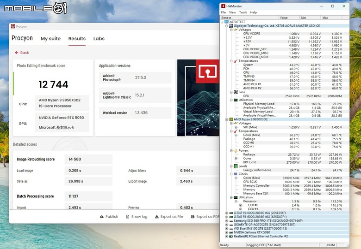Click the Energy Performance level row
This screenshot has width=361, height=249.
[x=293, y=170]
